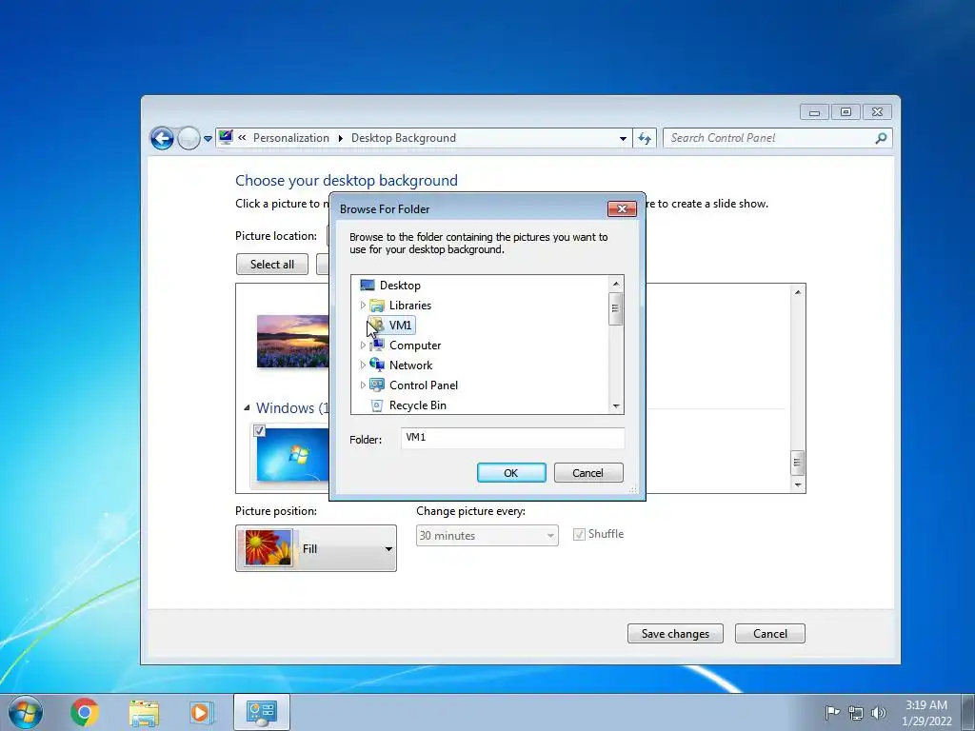
Task: Click folder tree scroll down arrow
Action: coord(616,405)
